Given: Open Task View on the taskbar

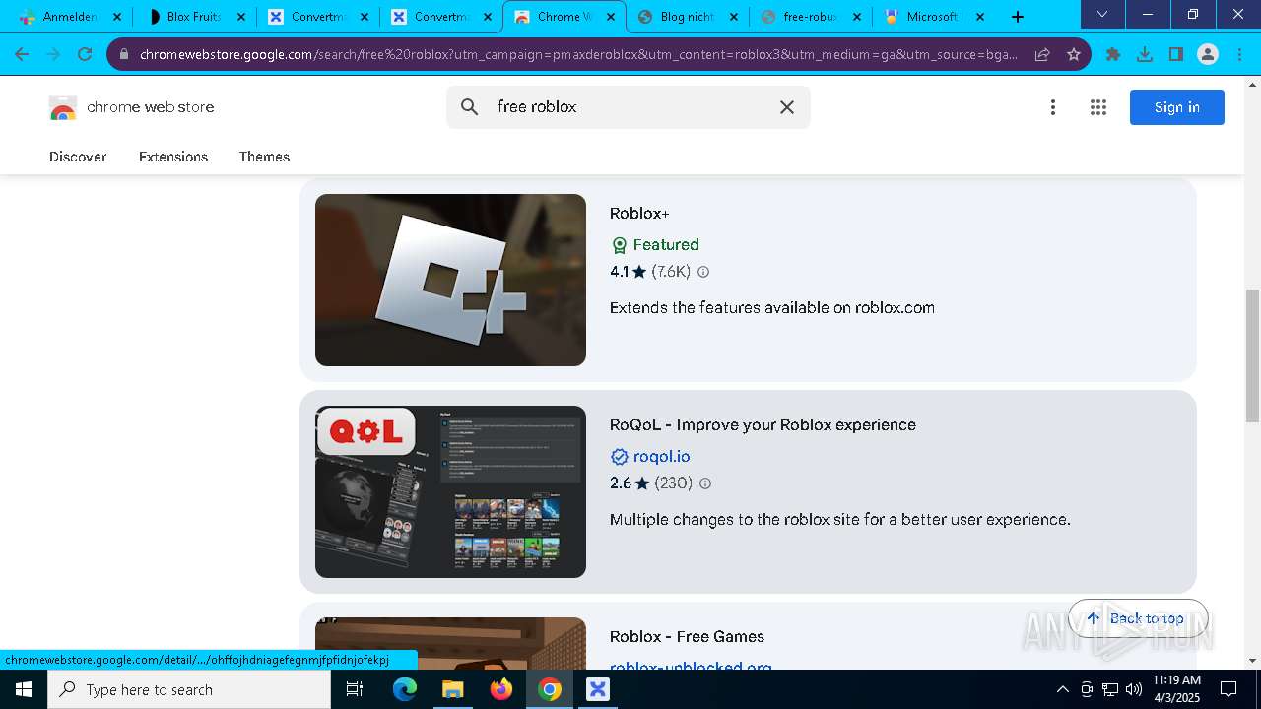Looking at the screenshot, I should (x=355, y=689).
